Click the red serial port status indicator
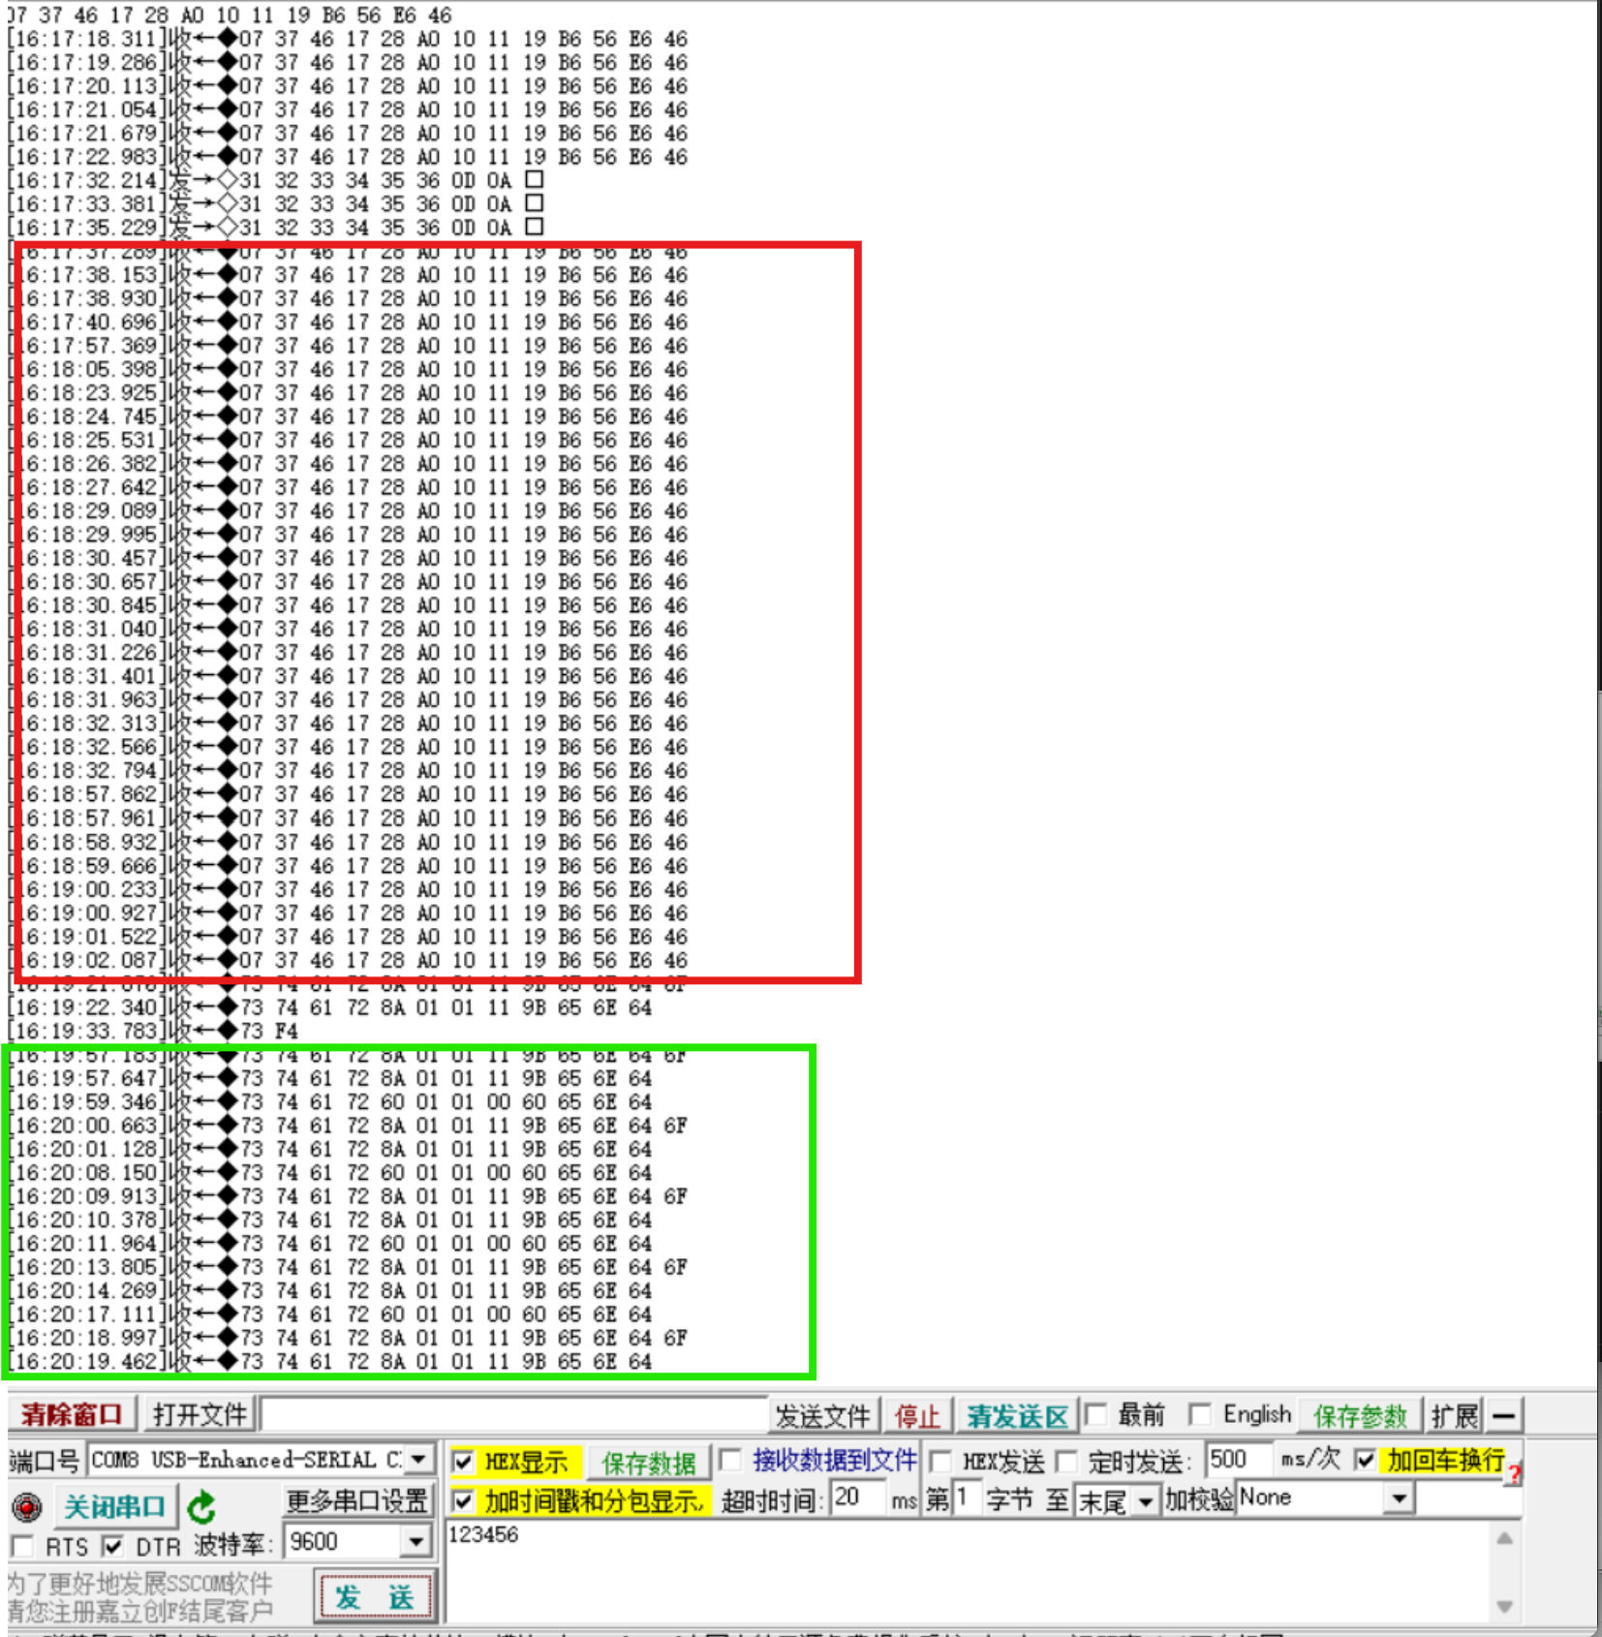 29,1506
